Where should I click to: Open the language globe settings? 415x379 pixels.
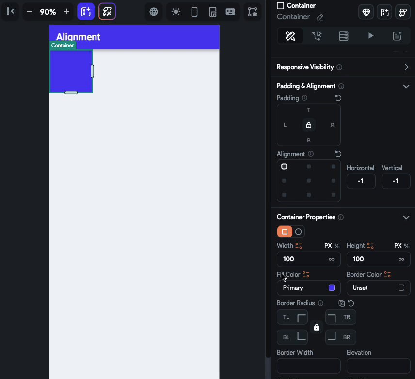(154, 12)
